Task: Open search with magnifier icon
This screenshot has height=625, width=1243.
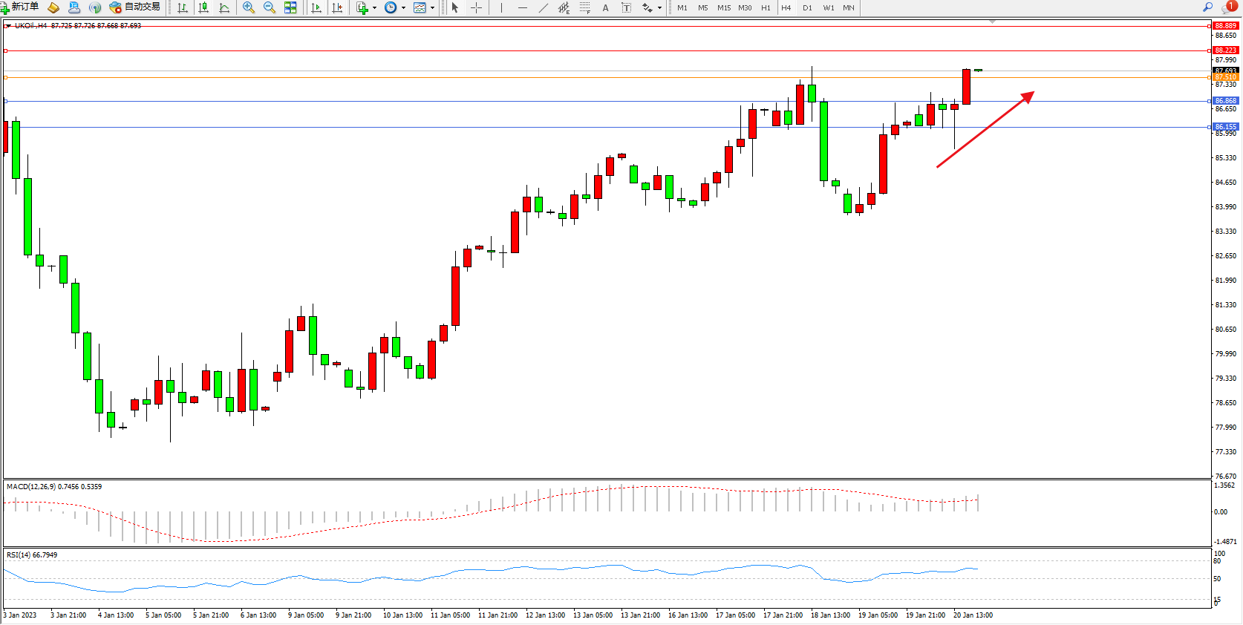Action: (1207, 7)
